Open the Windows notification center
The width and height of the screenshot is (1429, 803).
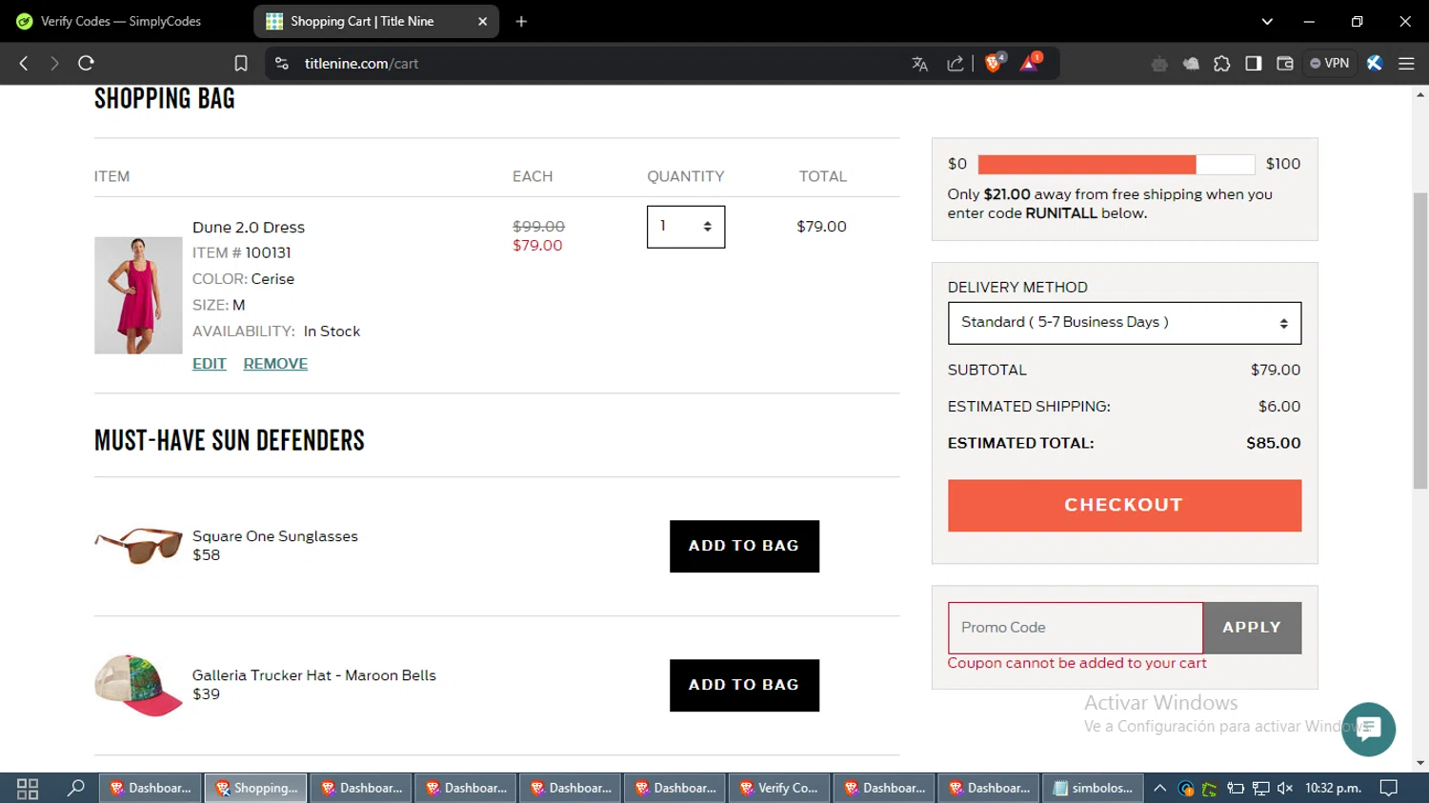coord(1389,788)
